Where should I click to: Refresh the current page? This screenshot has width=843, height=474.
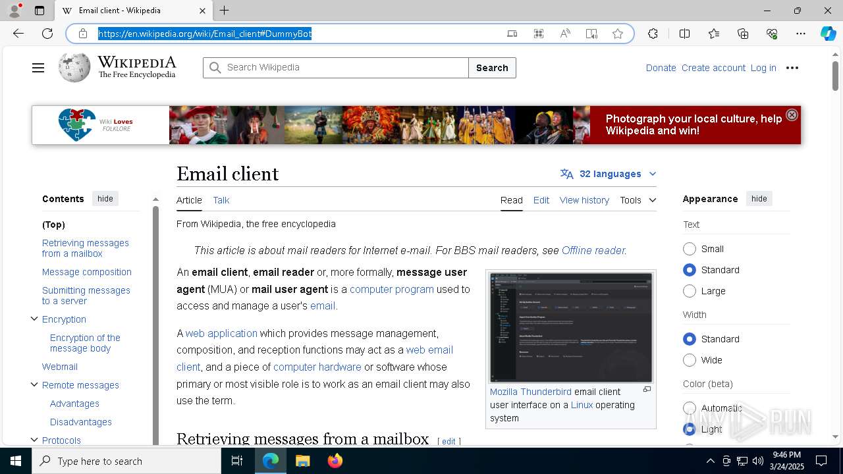47,34
